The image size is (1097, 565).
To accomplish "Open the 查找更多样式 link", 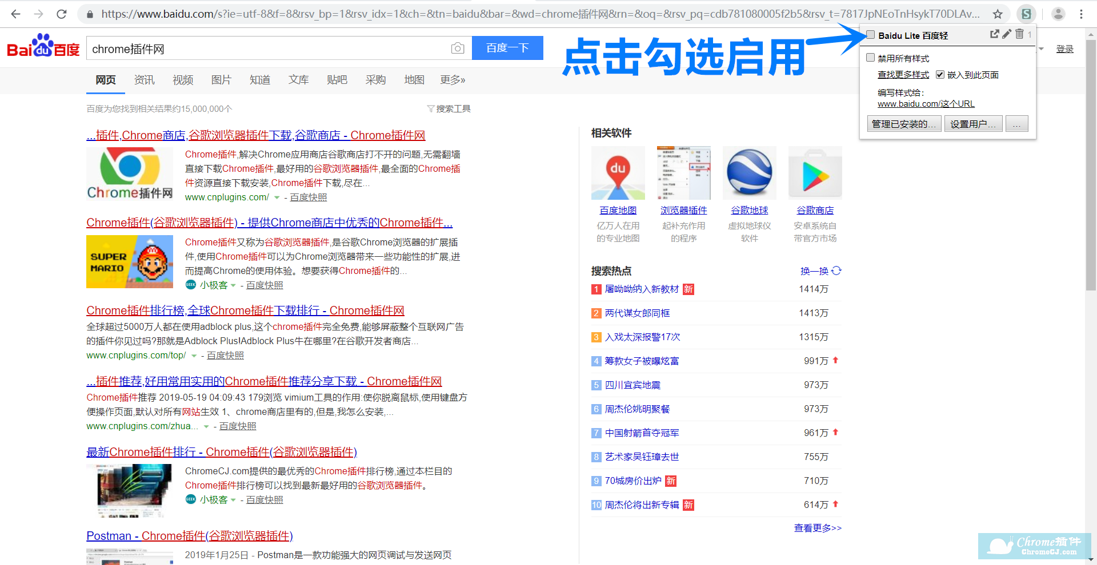I will pos(903,75).
